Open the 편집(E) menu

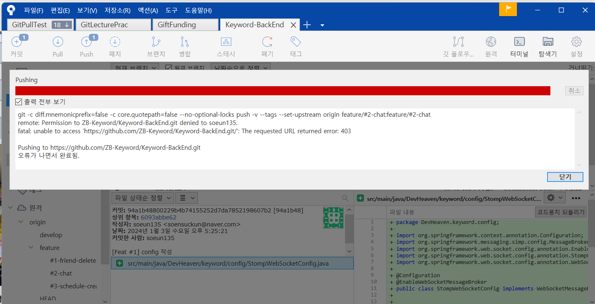pos(60,10)
